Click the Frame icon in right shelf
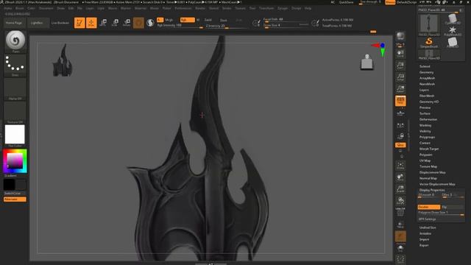The width and height of the screenshot is (471, 265). point(400,165)
